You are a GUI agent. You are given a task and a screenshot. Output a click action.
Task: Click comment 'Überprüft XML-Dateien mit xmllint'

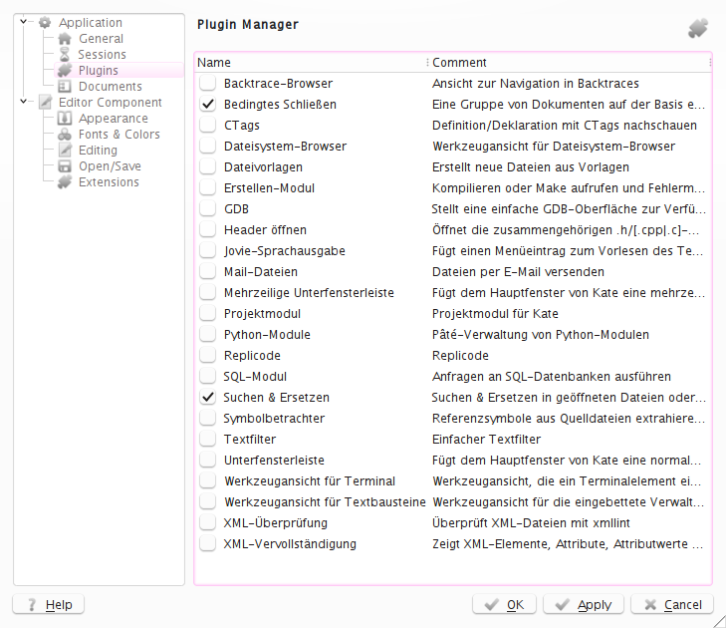[531, 522]
